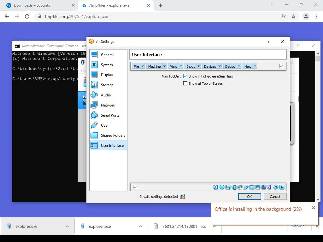Bookmark this page with the star icon
The width and height of the screenshot is (323, 242).
click(293, 16)
